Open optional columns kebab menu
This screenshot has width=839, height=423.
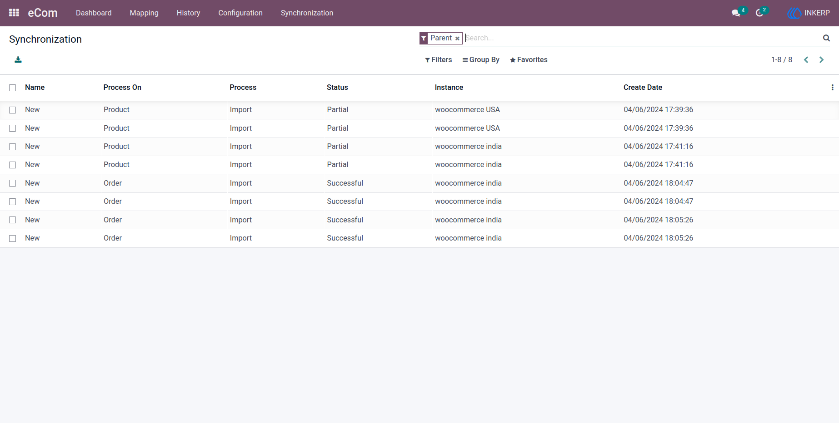(832, 88)
